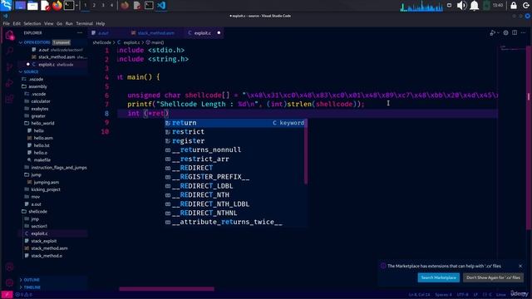Open Source Control view in activity bar
Screen dimensions: 532x299
coord(9,67)
